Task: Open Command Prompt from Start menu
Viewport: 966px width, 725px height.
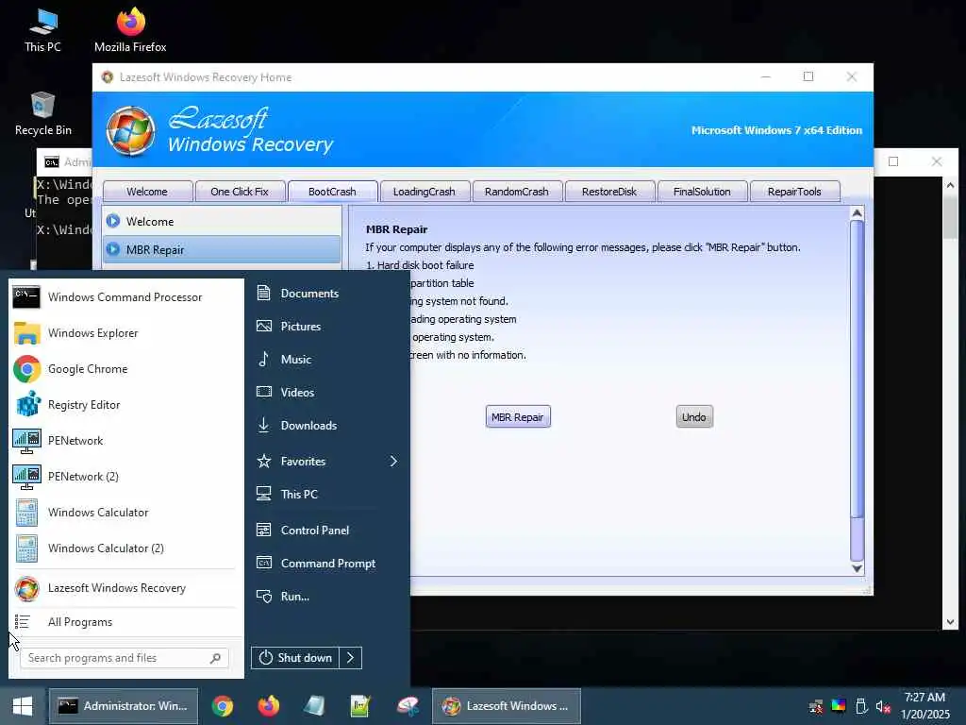Action: (x=327, y=564)
